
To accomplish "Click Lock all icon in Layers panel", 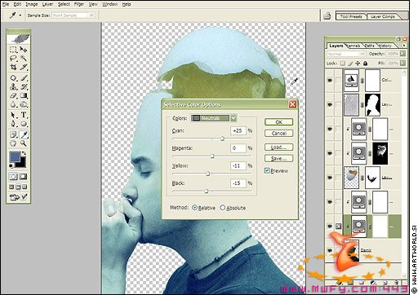I will (365, 64).
